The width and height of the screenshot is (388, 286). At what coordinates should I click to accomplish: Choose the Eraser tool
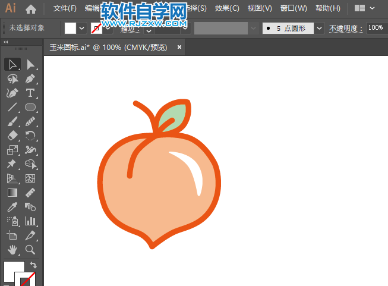(x=12, y=136)
